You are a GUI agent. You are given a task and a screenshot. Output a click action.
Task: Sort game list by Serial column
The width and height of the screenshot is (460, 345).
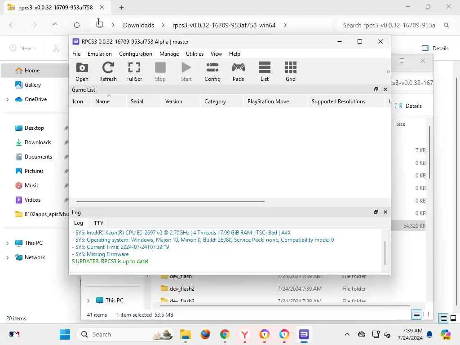pos(144,101)
